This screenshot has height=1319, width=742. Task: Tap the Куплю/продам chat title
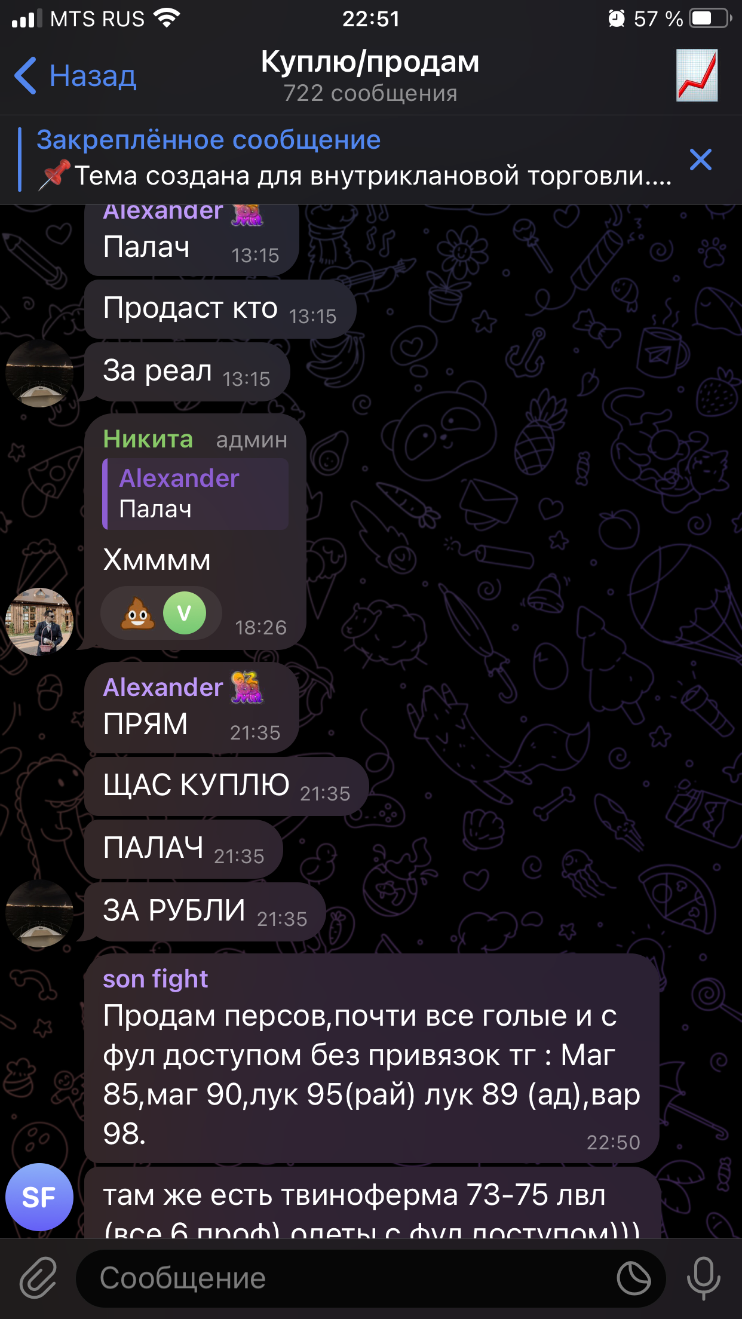(370, 62)
